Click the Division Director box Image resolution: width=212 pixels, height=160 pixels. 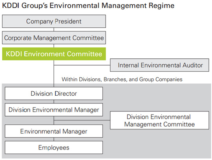click(x=54, y=93)
